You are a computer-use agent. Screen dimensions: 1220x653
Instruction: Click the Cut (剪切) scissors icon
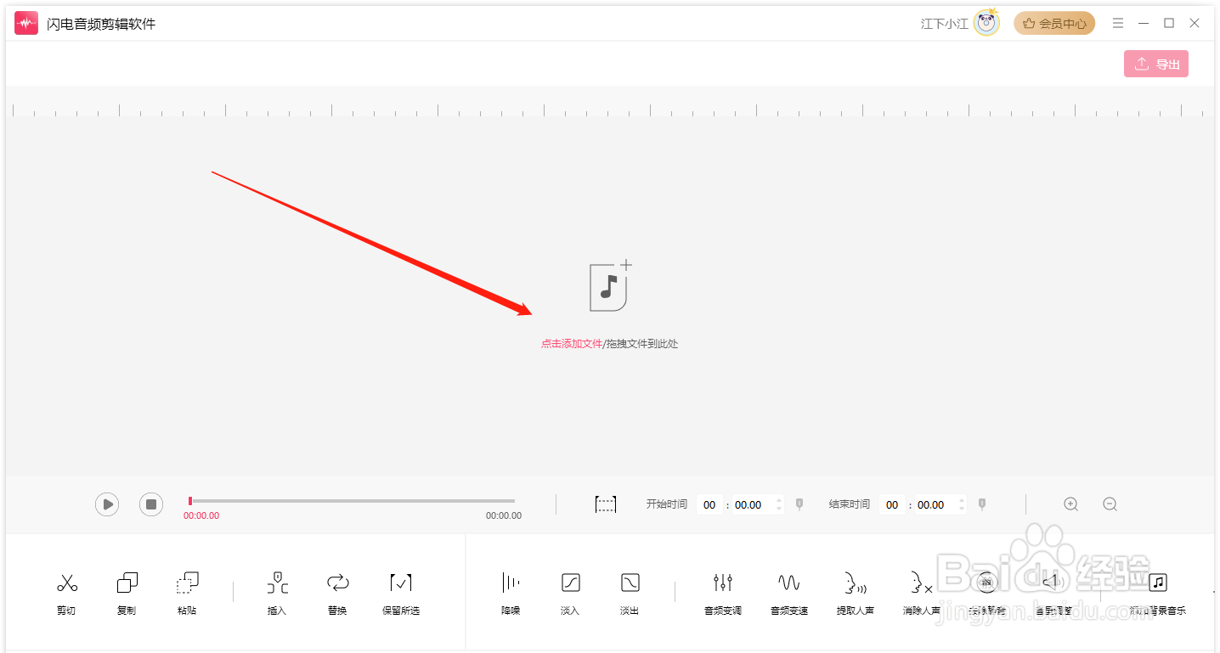pyautogui.click(x=67, y=583)
